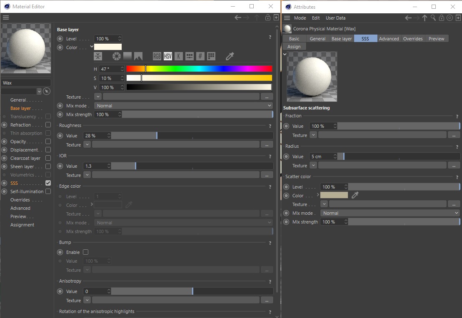Screen dimensions: 462x318
Task: Browse texture for SSS Radius ellipsis button
Action: (x=454, y=166)
